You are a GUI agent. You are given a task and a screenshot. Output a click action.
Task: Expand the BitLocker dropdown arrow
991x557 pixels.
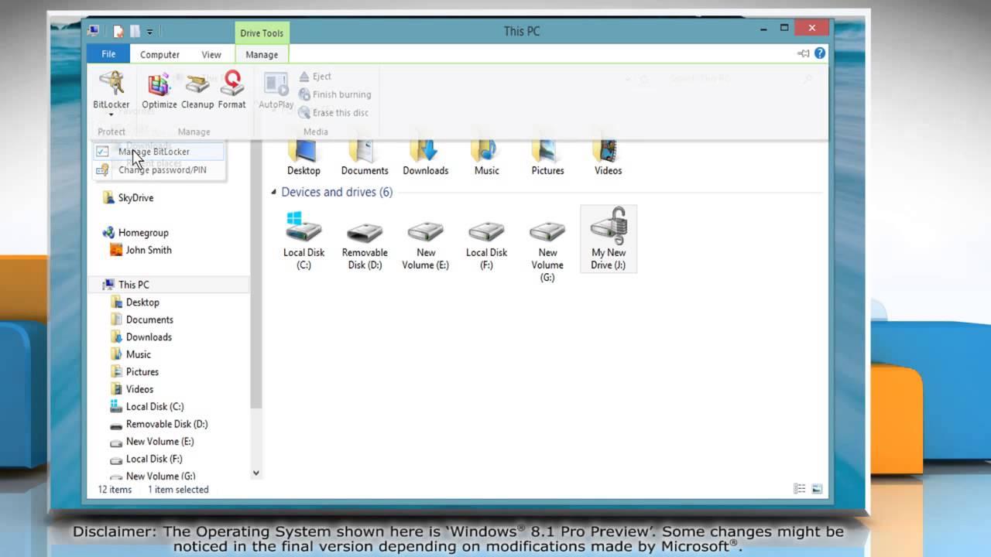point(111,114)
